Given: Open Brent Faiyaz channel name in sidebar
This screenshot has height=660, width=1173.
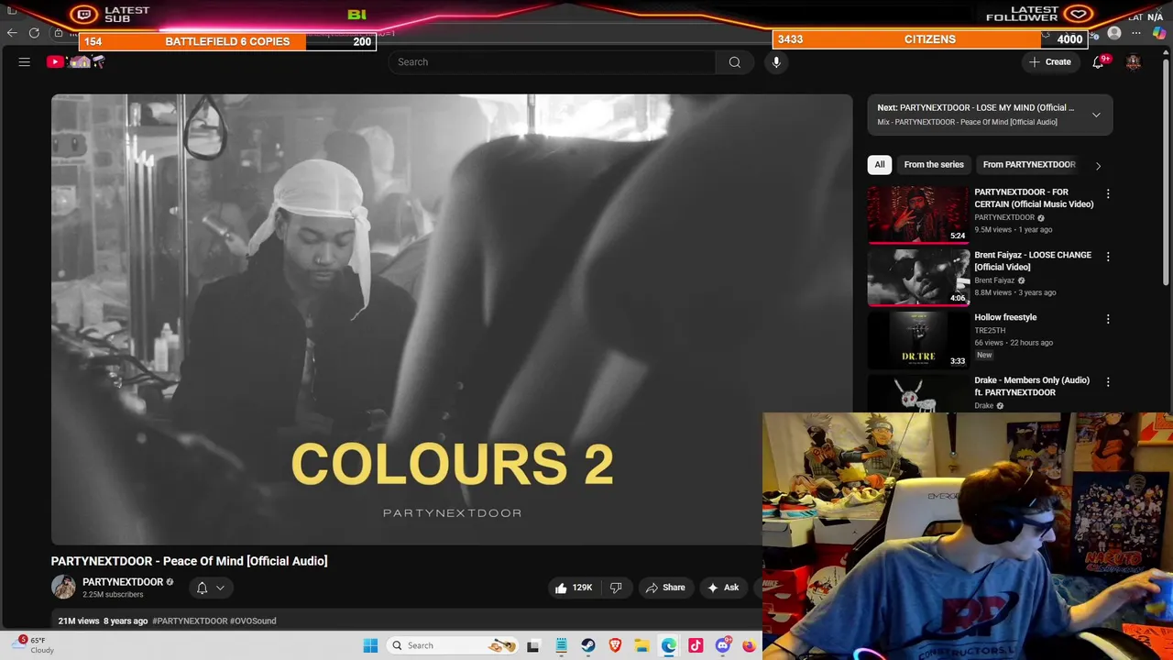Looking at the screenshot, I should tap(994, 280).
